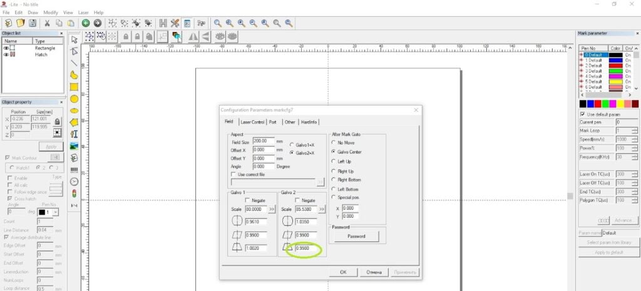Select the Barcode tool
The width and height of the screenshot is (641, 291).
74,170
